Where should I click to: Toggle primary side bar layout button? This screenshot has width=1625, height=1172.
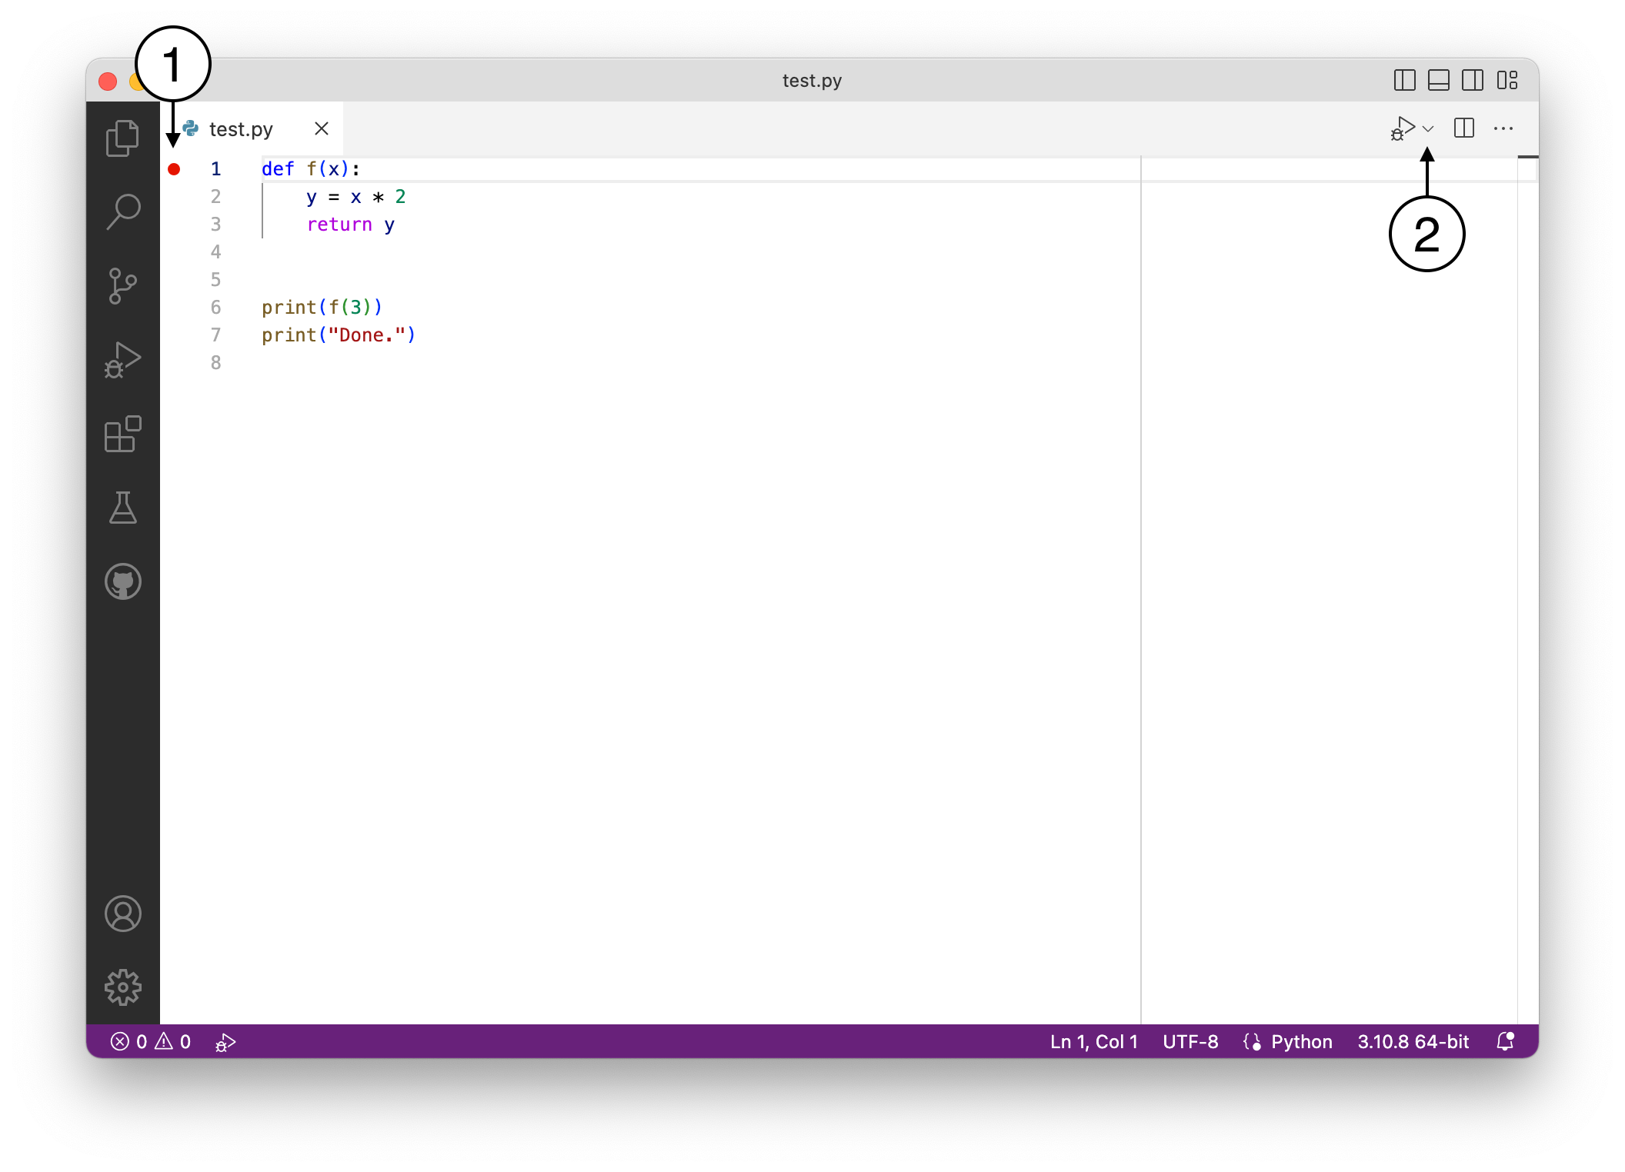click(1404, 80)
